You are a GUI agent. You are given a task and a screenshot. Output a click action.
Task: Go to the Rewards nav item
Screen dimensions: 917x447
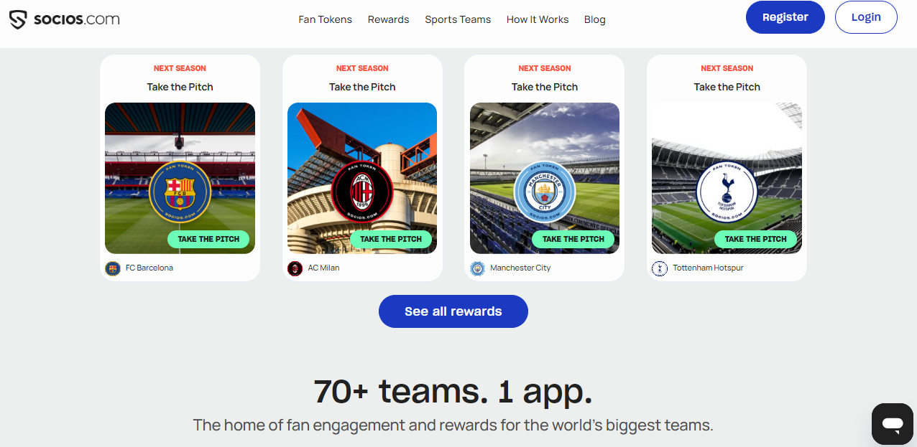coord(389,19)
